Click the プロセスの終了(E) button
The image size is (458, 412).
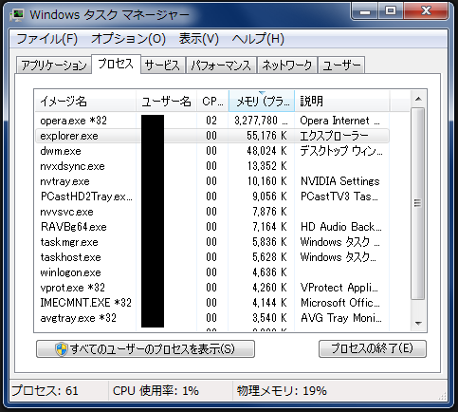click(373, 348)
